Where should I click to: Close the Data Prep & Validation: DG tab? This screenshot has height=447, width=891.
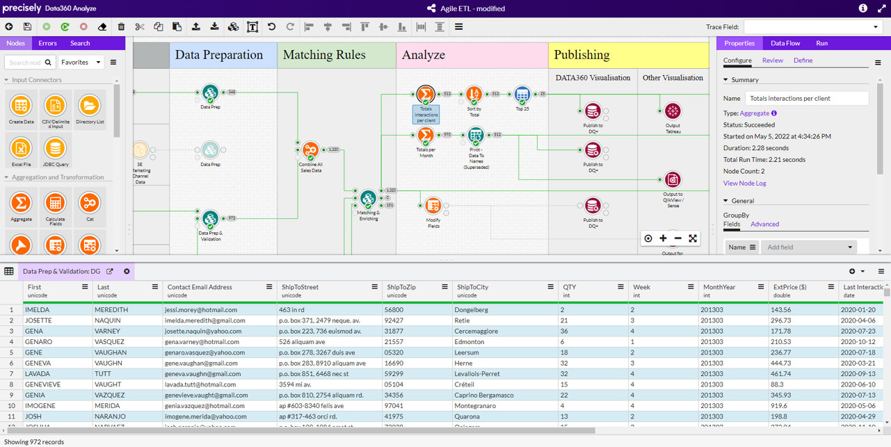click(x=127, y=272)
